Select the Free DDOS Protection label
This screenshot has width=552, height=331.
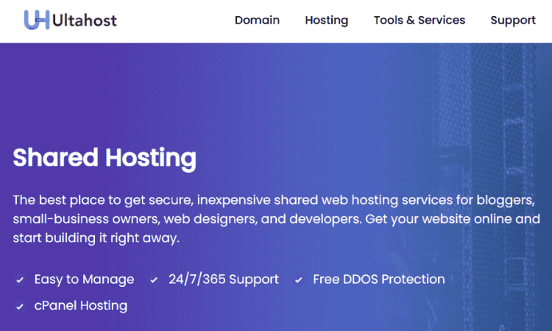(x=378, y=280)
